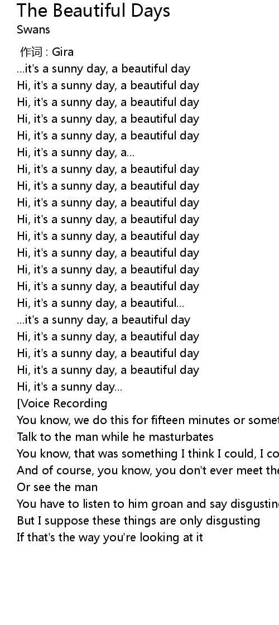Screen dimensions: 279x625
Task: Open the artist name 'Swans'
Action: 33,30
